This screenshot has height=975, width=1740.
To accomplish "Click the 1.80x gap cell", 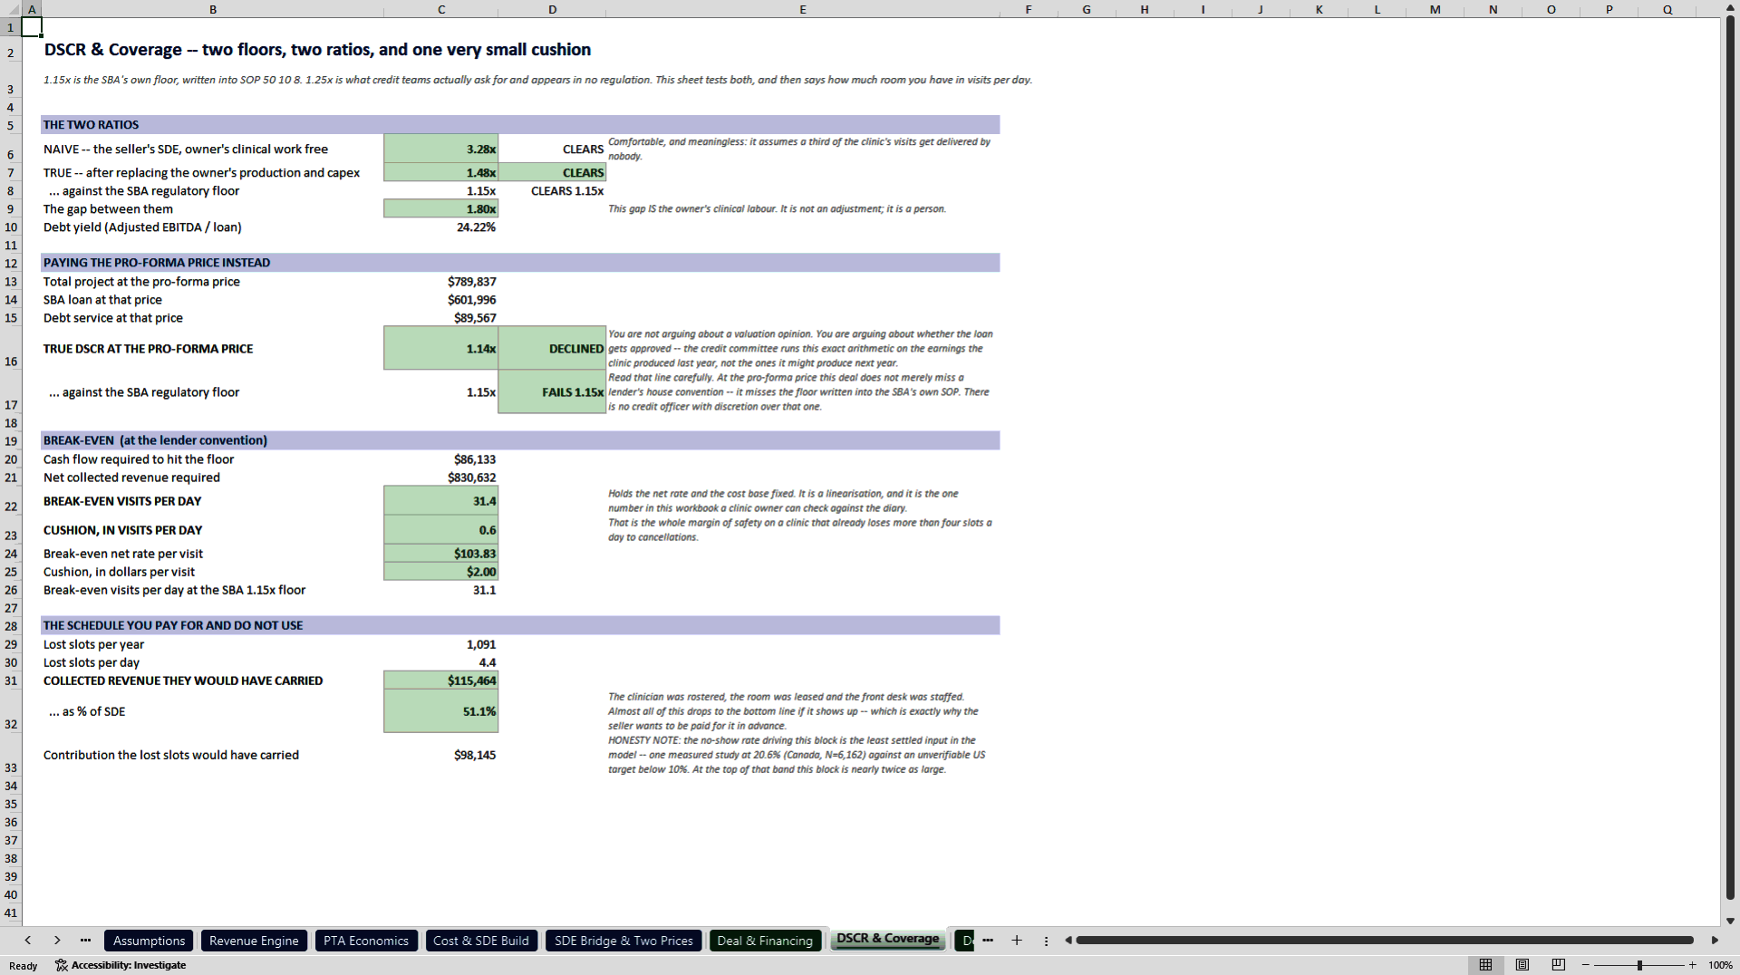I will pyautogui.click(x=441, y=208).
